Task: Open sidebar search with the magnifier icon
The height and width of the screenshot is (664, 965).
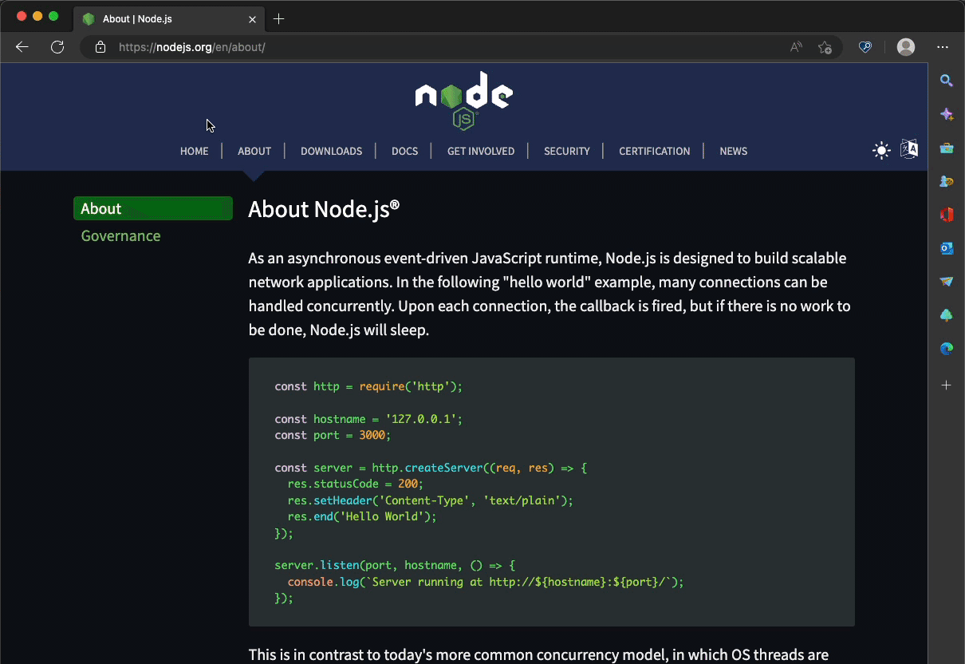Action: [946, 81]
